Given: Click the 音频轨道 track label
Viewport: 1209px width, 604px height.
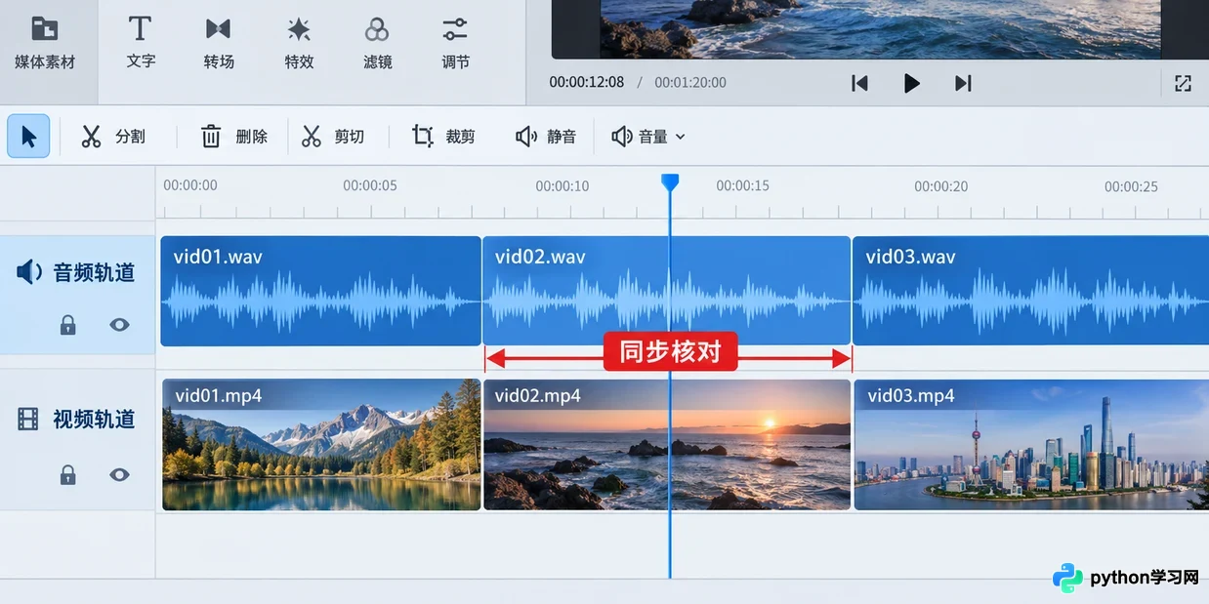Looking at the screenshot, I should 94,272.
